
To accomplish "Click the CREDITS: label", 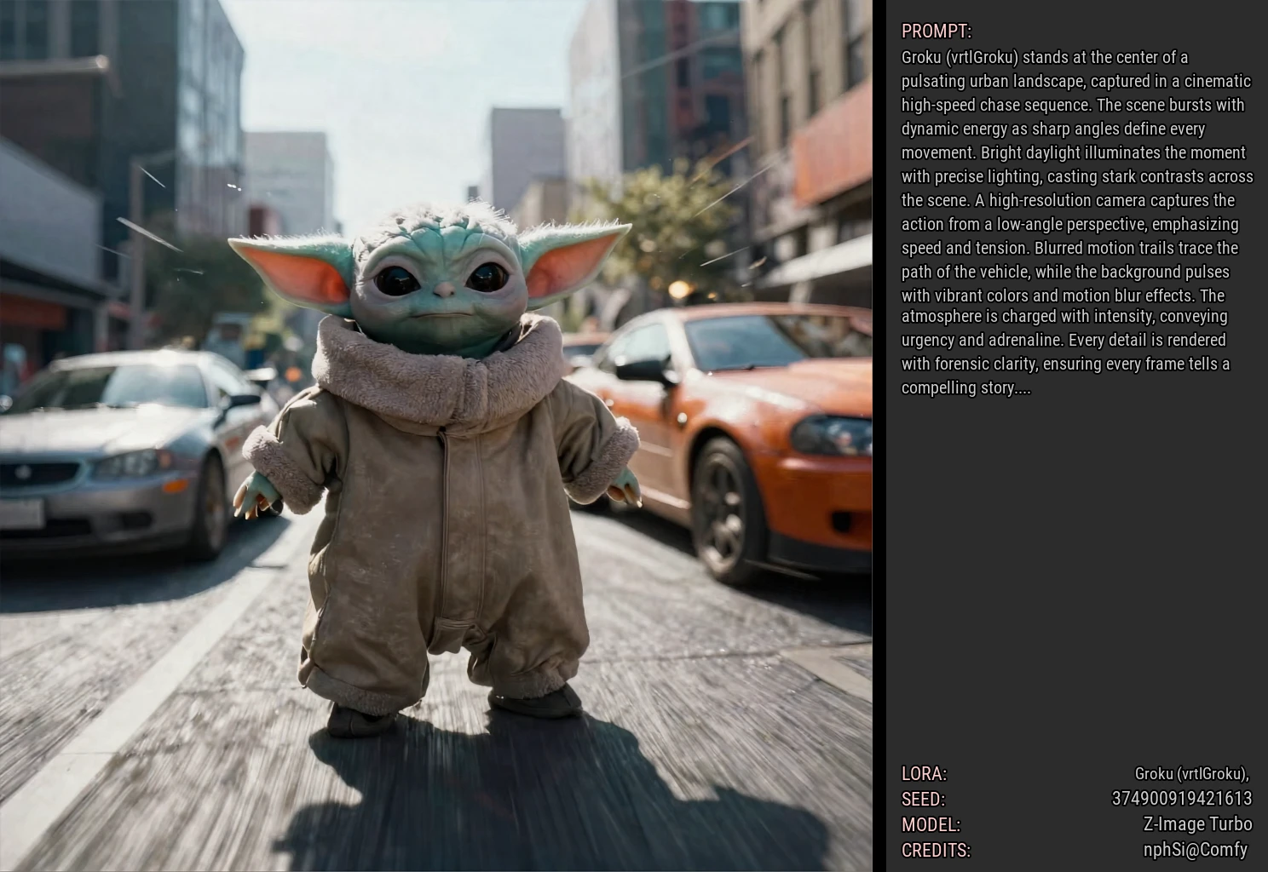I will pos(936,851).
